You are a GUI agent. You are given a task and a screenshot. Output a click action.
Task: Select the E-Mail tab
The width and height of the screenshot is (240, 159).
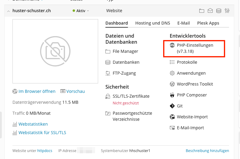[183, 23]
